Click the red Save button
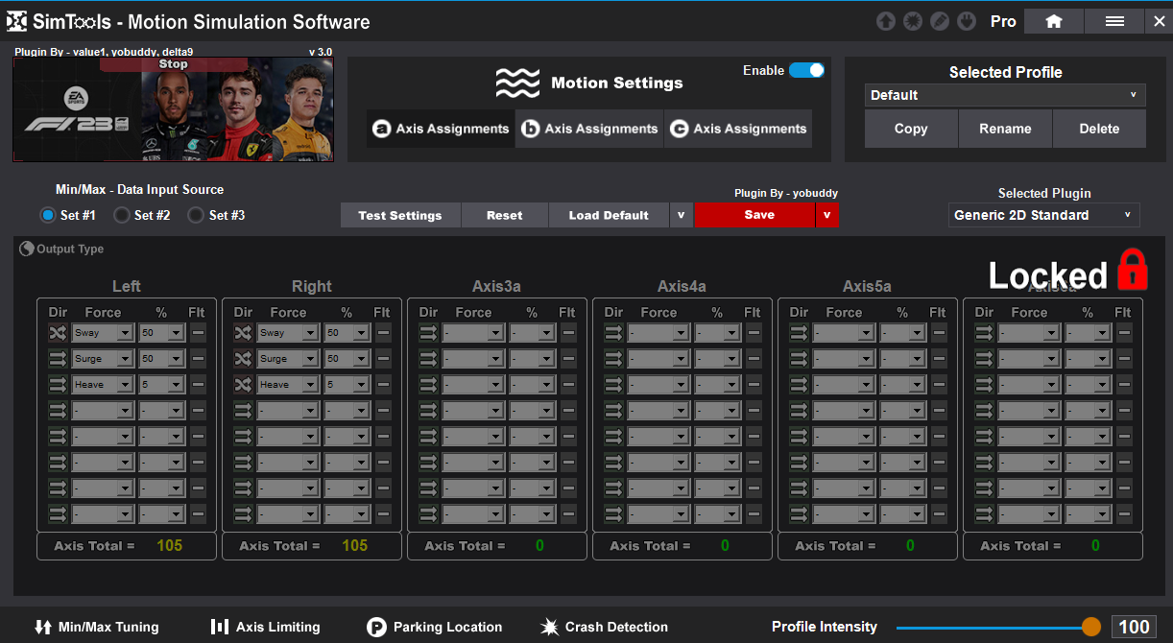1173x643 pixels. tap(754, 215)
